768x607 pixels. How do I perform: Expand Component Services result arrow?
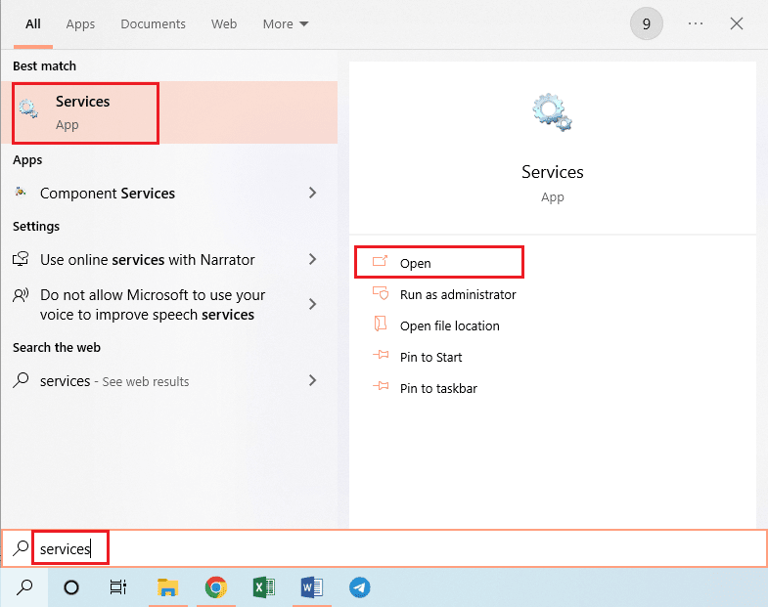click(313, 194)
